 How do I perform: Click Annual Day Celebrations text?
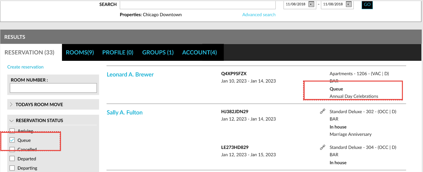point(354,96)
